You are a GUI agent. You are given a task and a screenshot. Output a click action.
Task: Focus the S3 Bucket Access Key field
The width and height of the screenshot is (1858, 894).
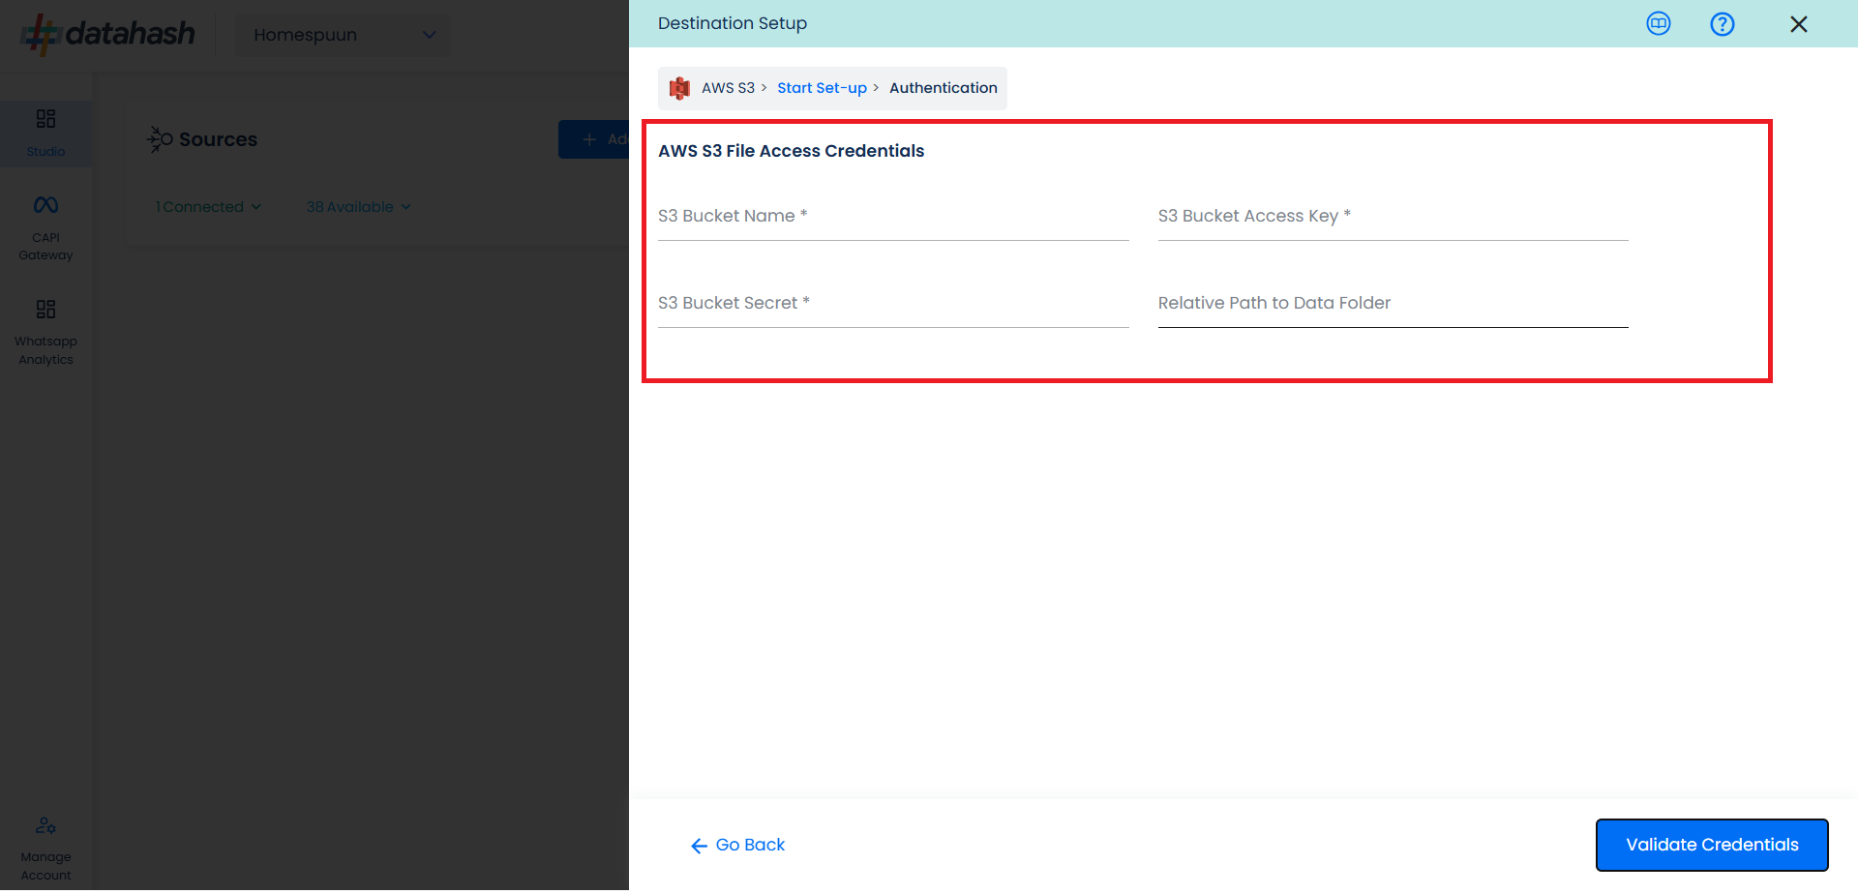pyautogui.click(x=1393, y=217)
